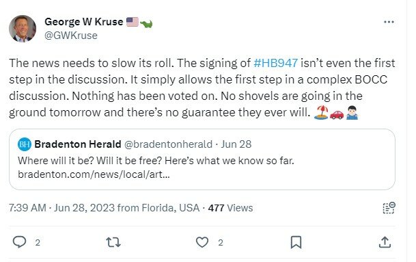This screenshot has width=416, height=262.
Task: Click the 7:39 AM · Jun 28, 2023 timestamp
Action: tap(61, 208)
